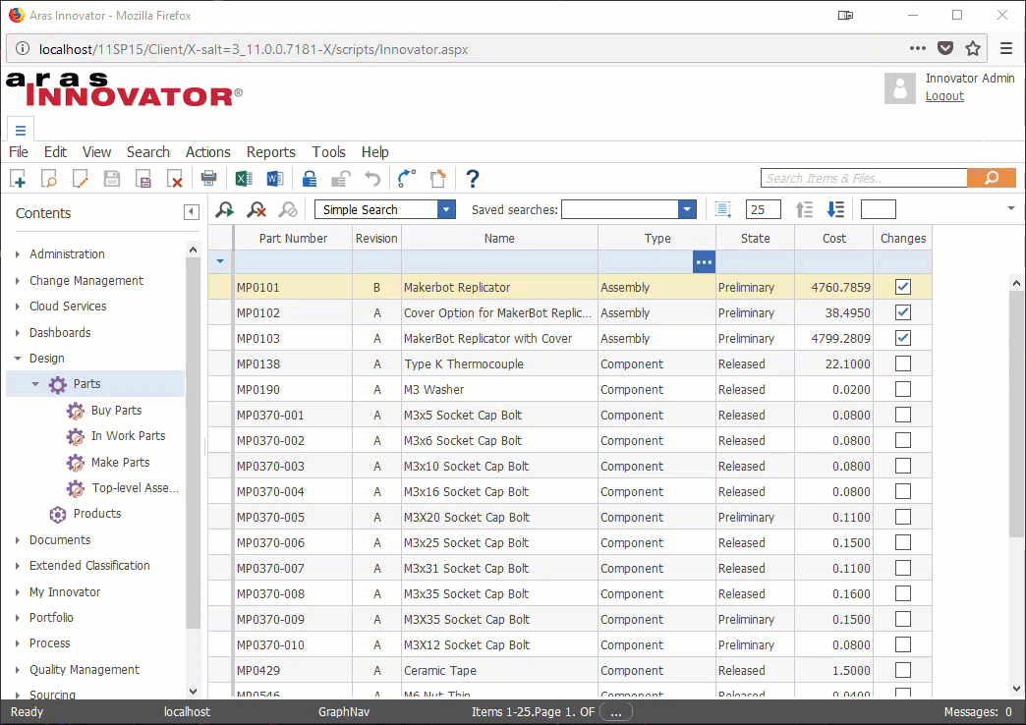Toggle Changes checkbox for MP0102

903,312
